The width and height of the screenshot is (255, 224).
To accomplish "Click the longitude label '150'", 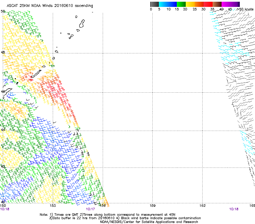I will click(x=3, y=206).
